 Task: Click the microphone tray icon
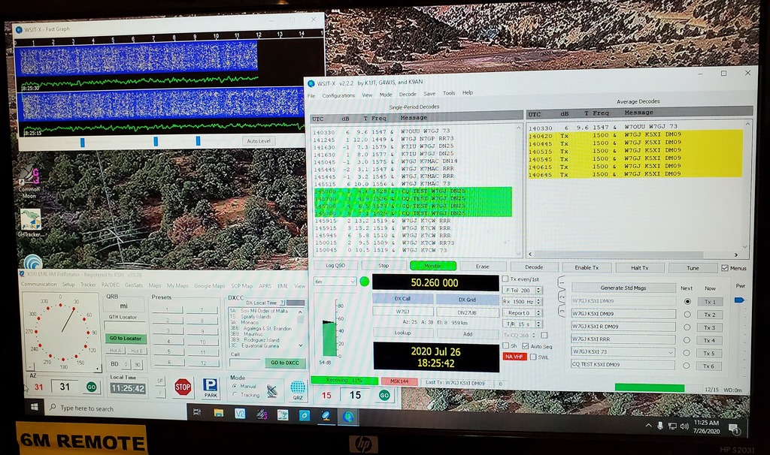(660, 426)
